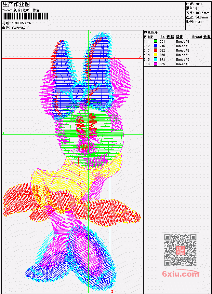This screenshot has width=212, height=294.
Task: Click the 'Brand' column header
Action: pos(197,37)
